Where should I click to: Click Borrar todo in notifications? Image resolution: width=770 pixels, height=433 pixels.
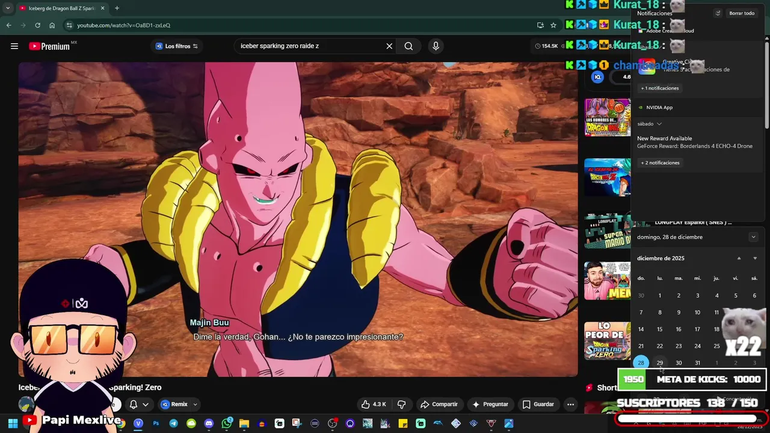click(x=742, y=13)
